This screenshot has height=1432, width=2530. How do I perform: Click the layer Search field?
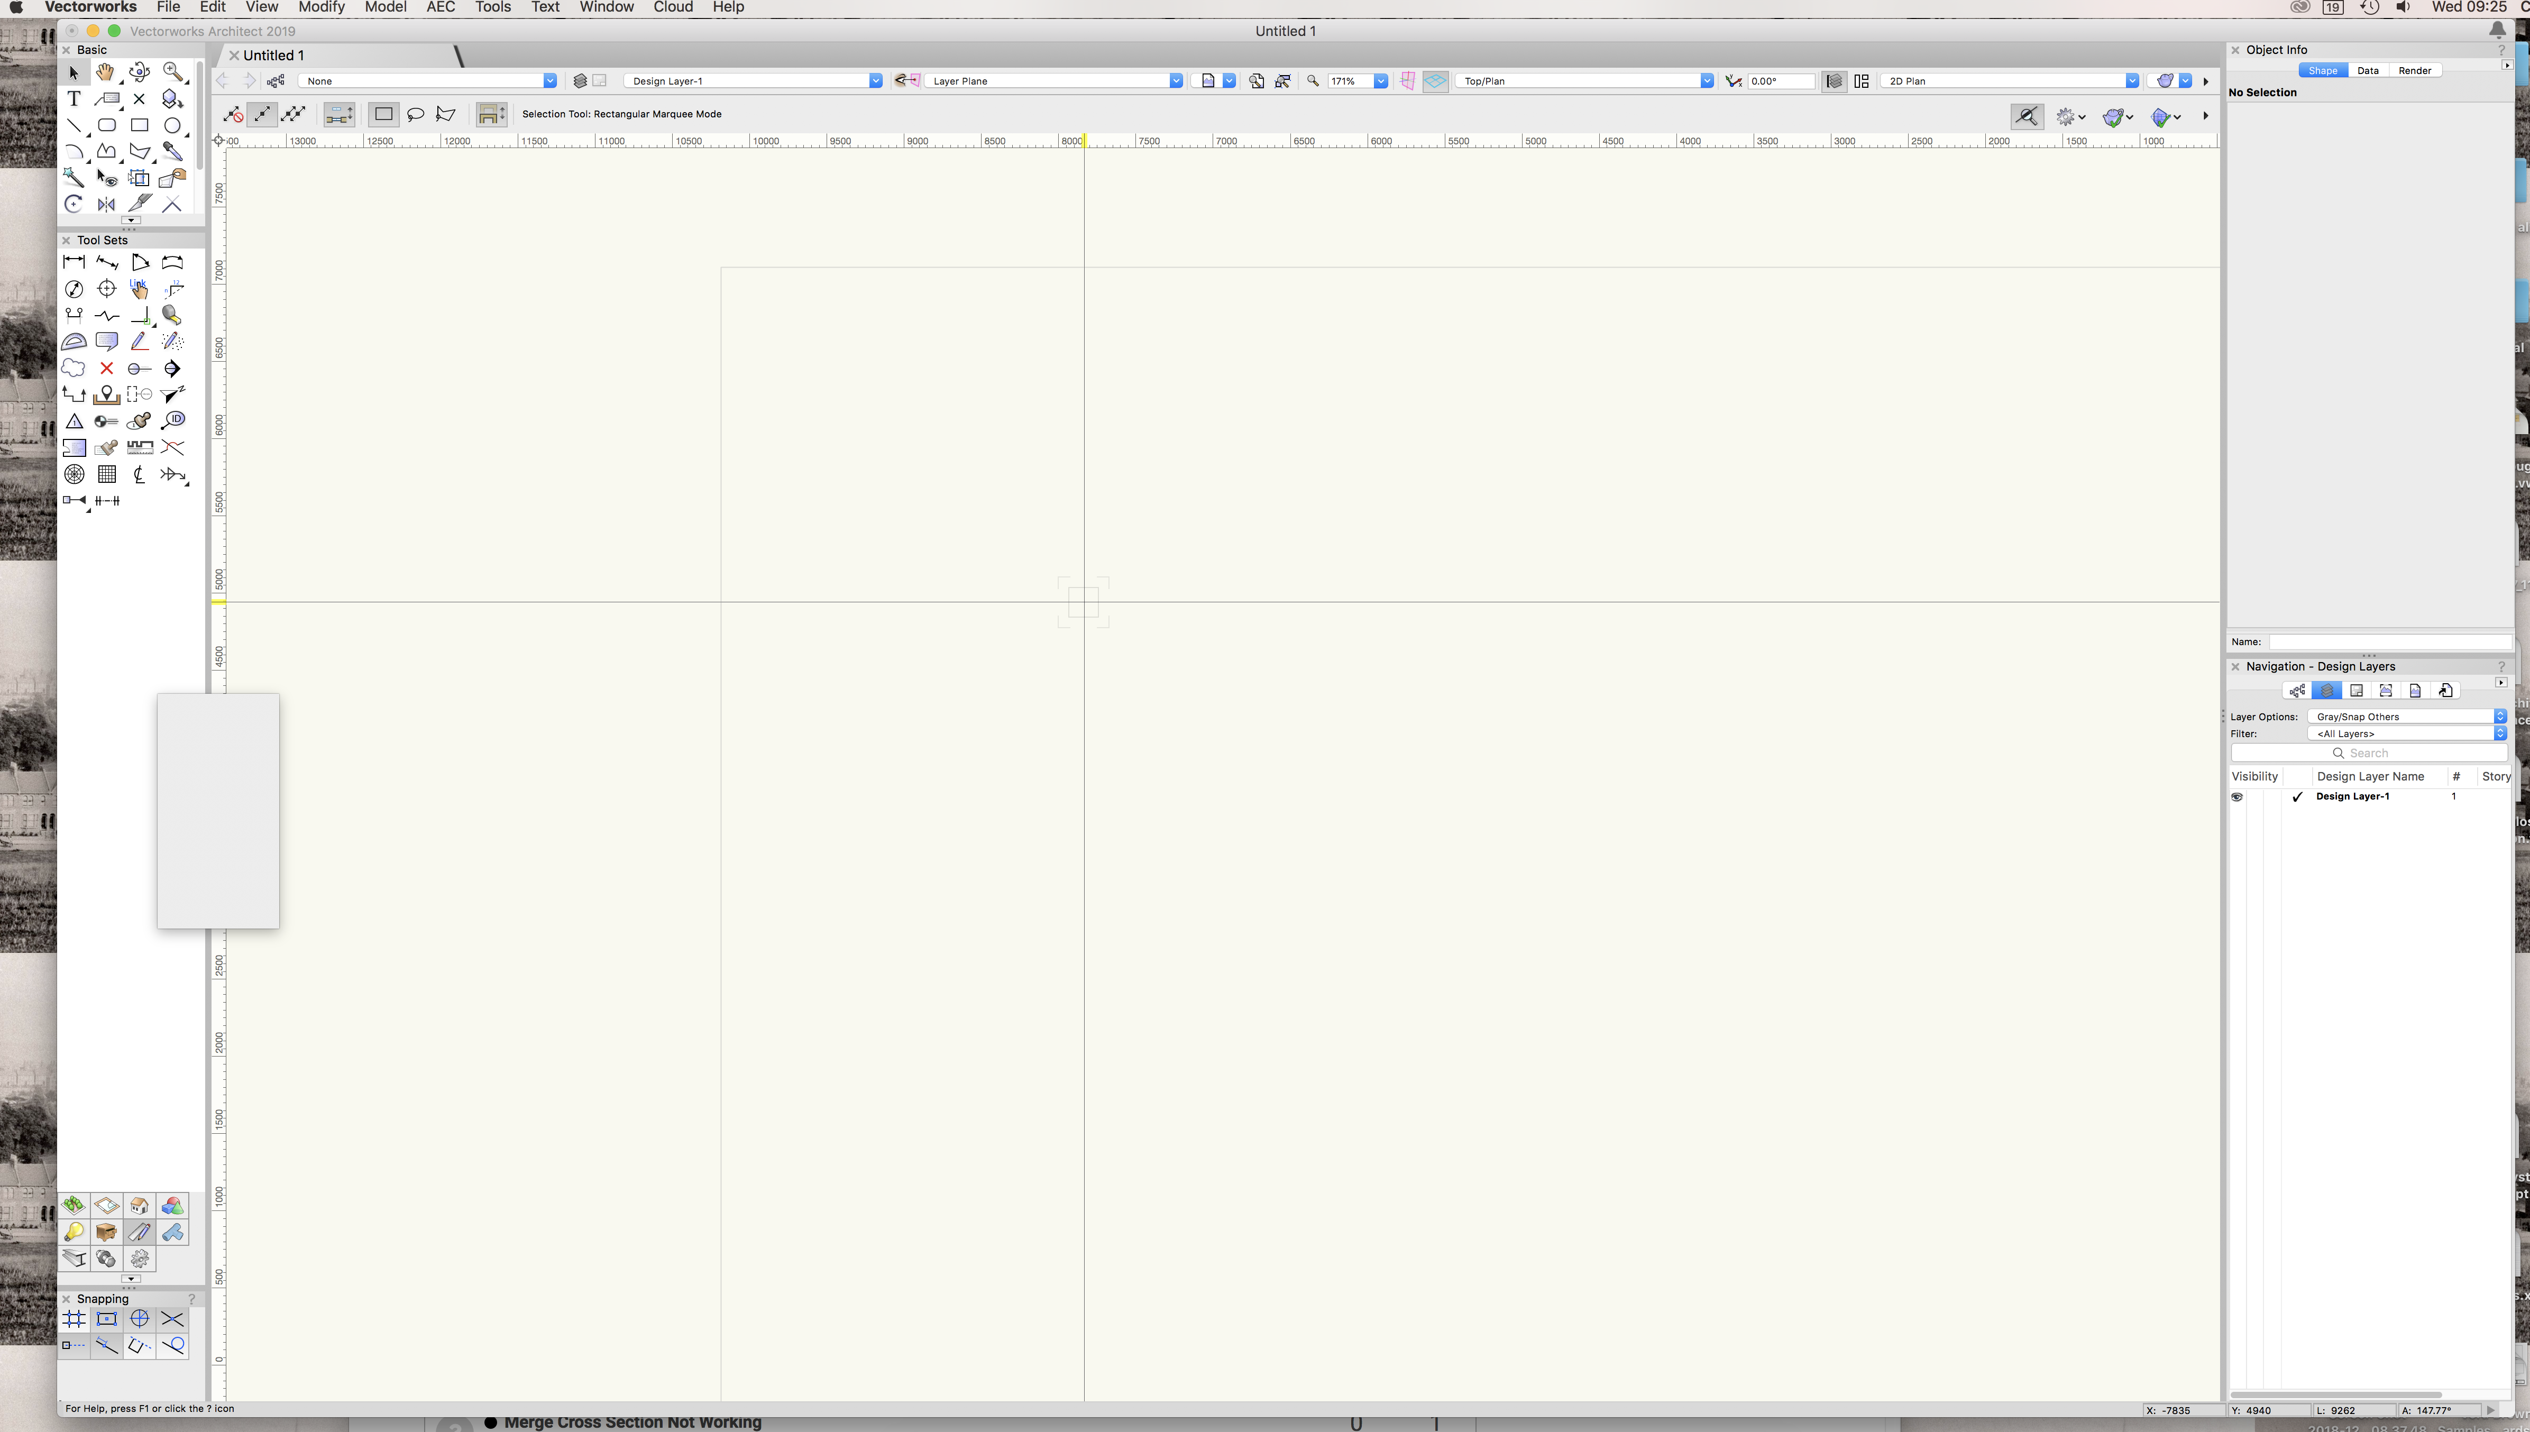pos(2369,754)
